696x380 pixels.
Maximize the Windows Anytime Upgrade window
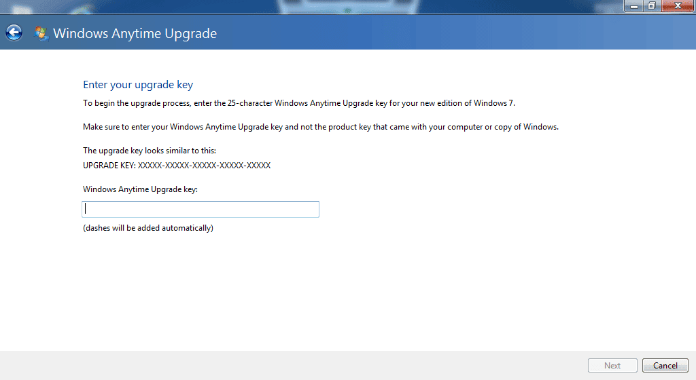pyautogui.click(x=652, y=5)
